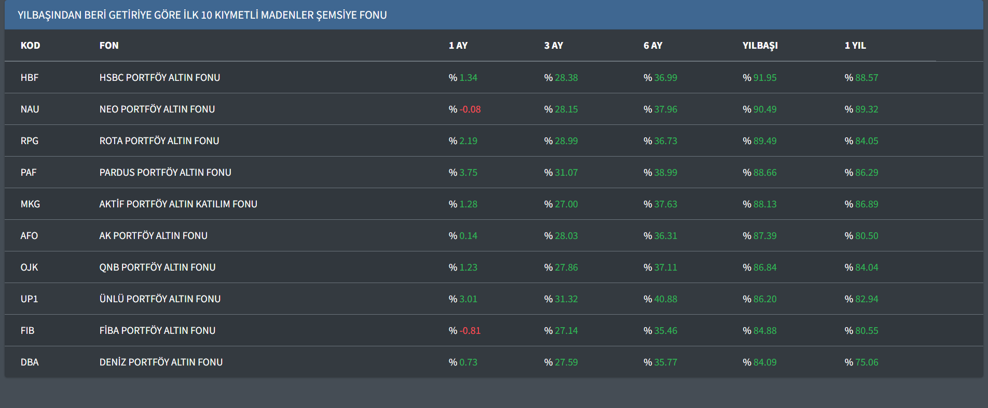This screenshot has width=988, height=408.
Task: Click the FON column header
Action: 109,46
